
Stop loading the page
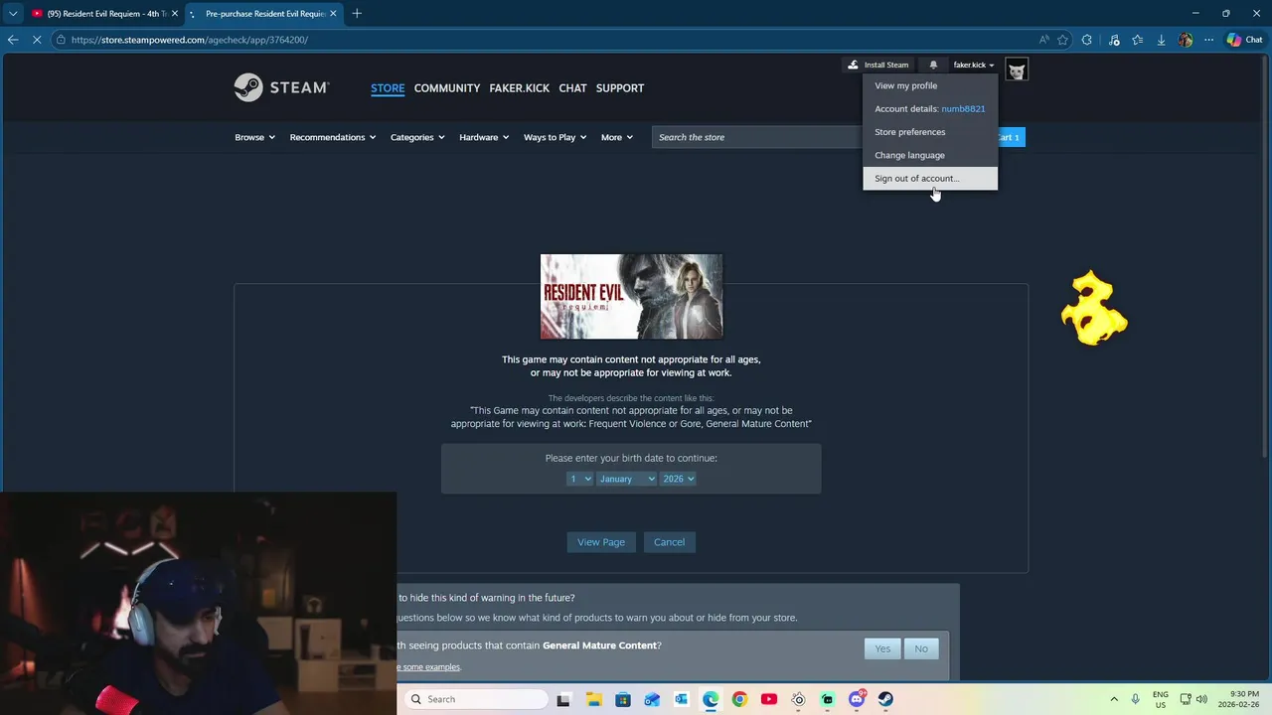pos(38,40)
